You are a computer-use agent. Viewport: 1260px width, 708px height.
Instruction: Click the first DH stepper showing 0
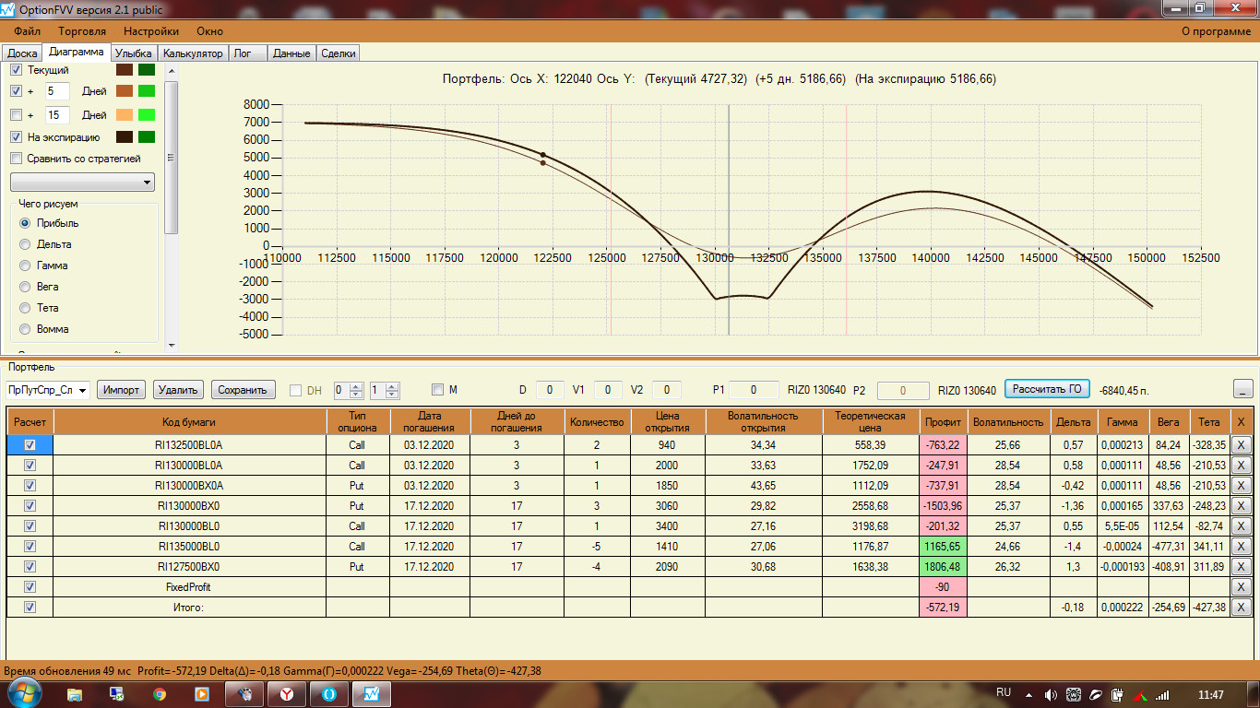point(349,390)
